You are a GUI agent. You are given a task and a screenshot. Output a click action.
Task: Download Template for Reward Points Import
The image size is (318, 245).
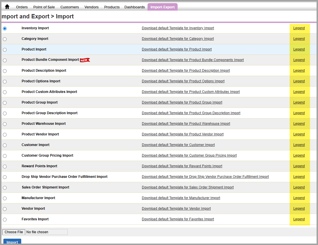coord(182,166)
